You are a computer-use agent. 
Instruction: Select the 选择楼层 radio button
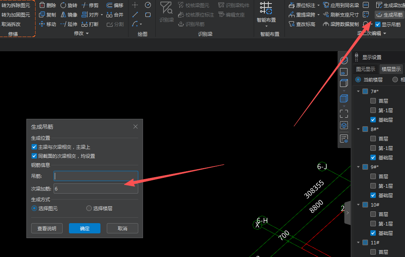coord(89,208)
